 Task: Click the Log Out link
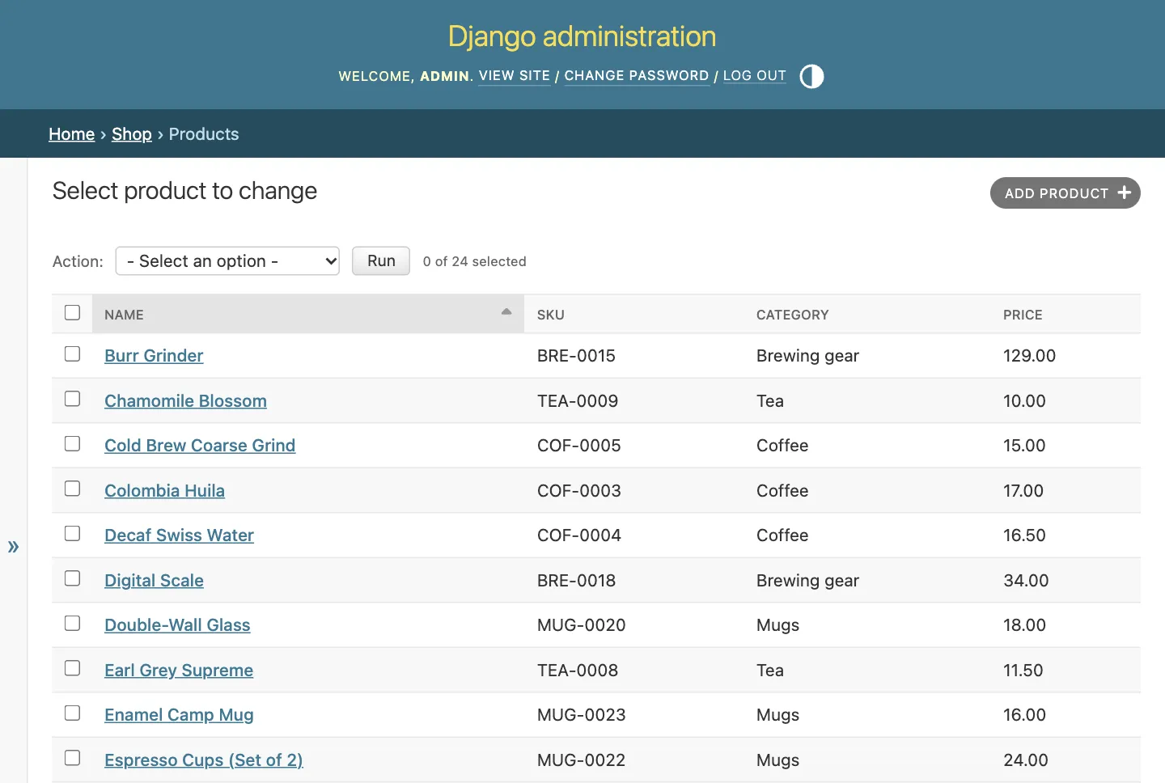755,76
